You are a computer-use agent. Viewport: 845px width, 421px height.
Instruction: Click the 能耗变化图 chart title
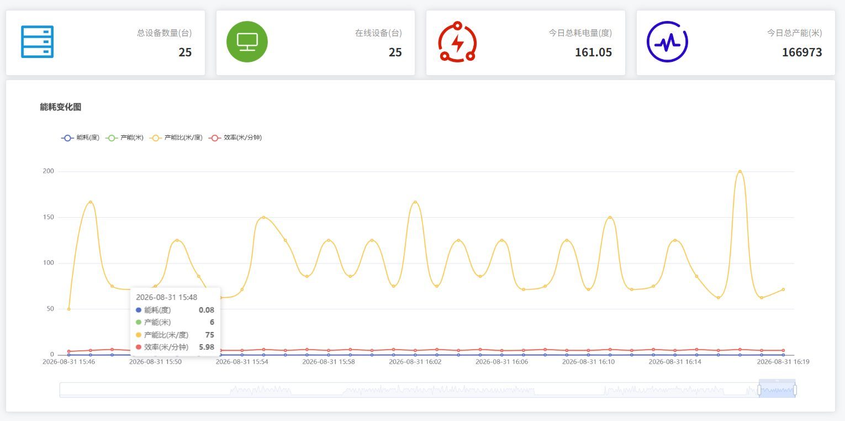click(61, 107)
